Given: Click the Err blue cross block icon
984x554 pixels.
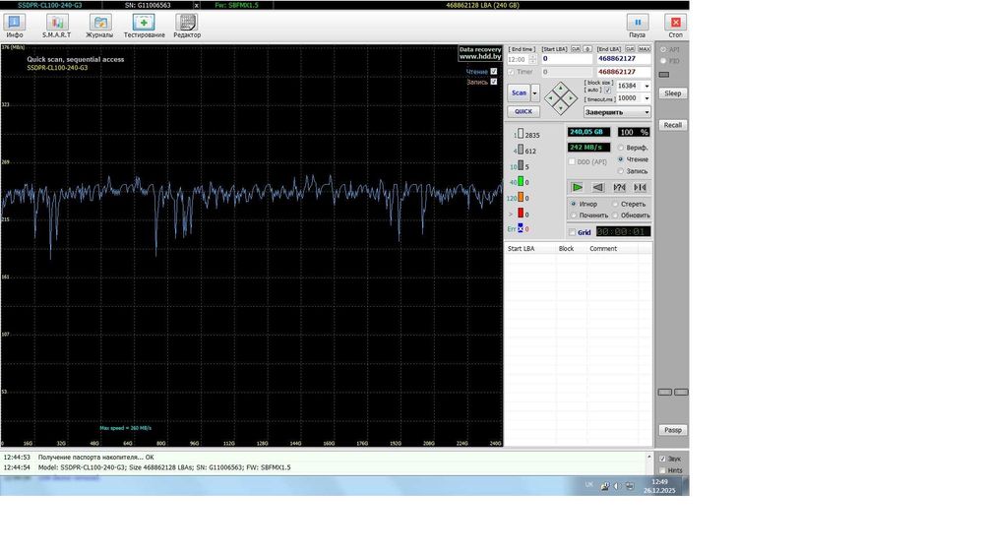Looking at the screenshot, I should coord(521,228).
